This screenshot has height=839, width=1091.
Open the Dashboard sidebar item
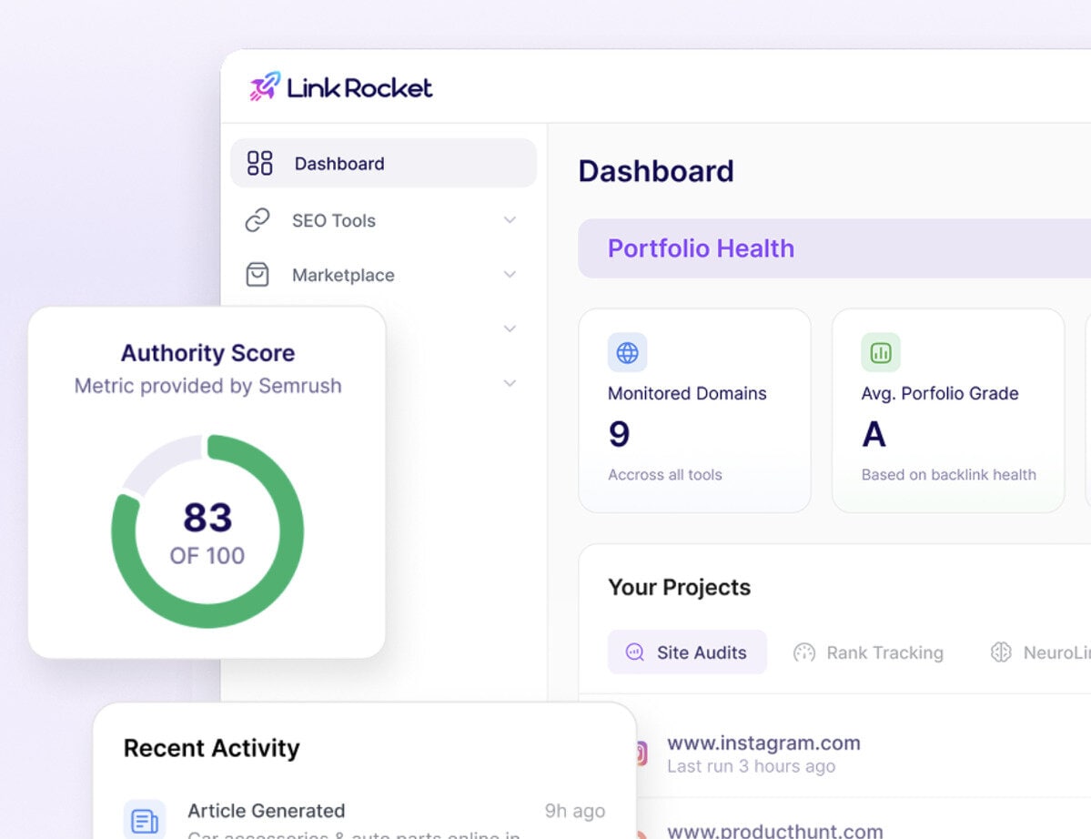pos(383,164)
